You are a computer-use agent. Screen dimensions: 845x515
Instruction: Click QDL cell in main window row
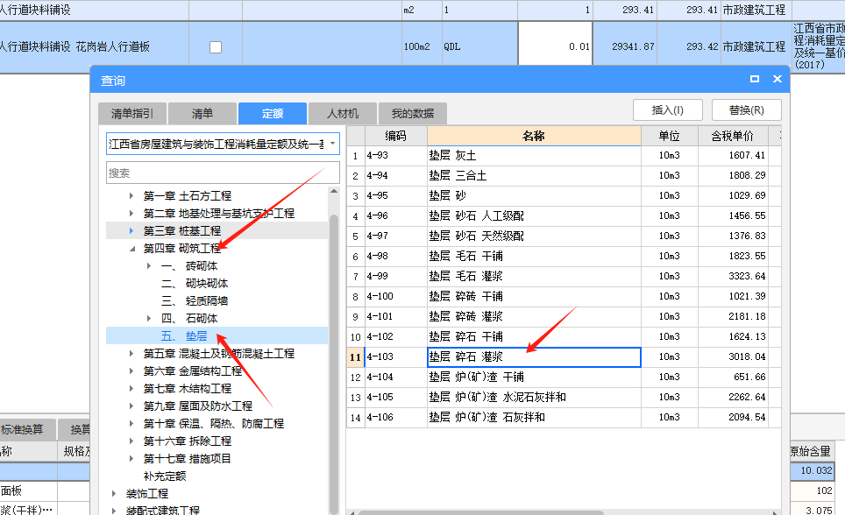(479, 47)
